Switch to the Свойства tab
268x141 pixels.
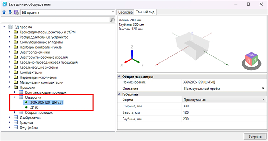(125, 12)
